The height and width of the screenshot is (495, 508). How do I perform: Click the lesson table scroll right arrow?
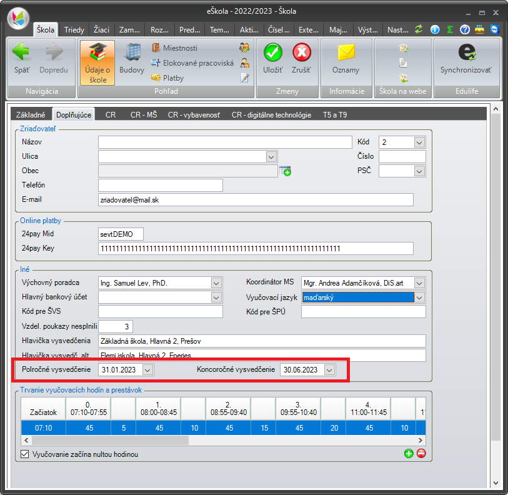(x=420, y=440)
